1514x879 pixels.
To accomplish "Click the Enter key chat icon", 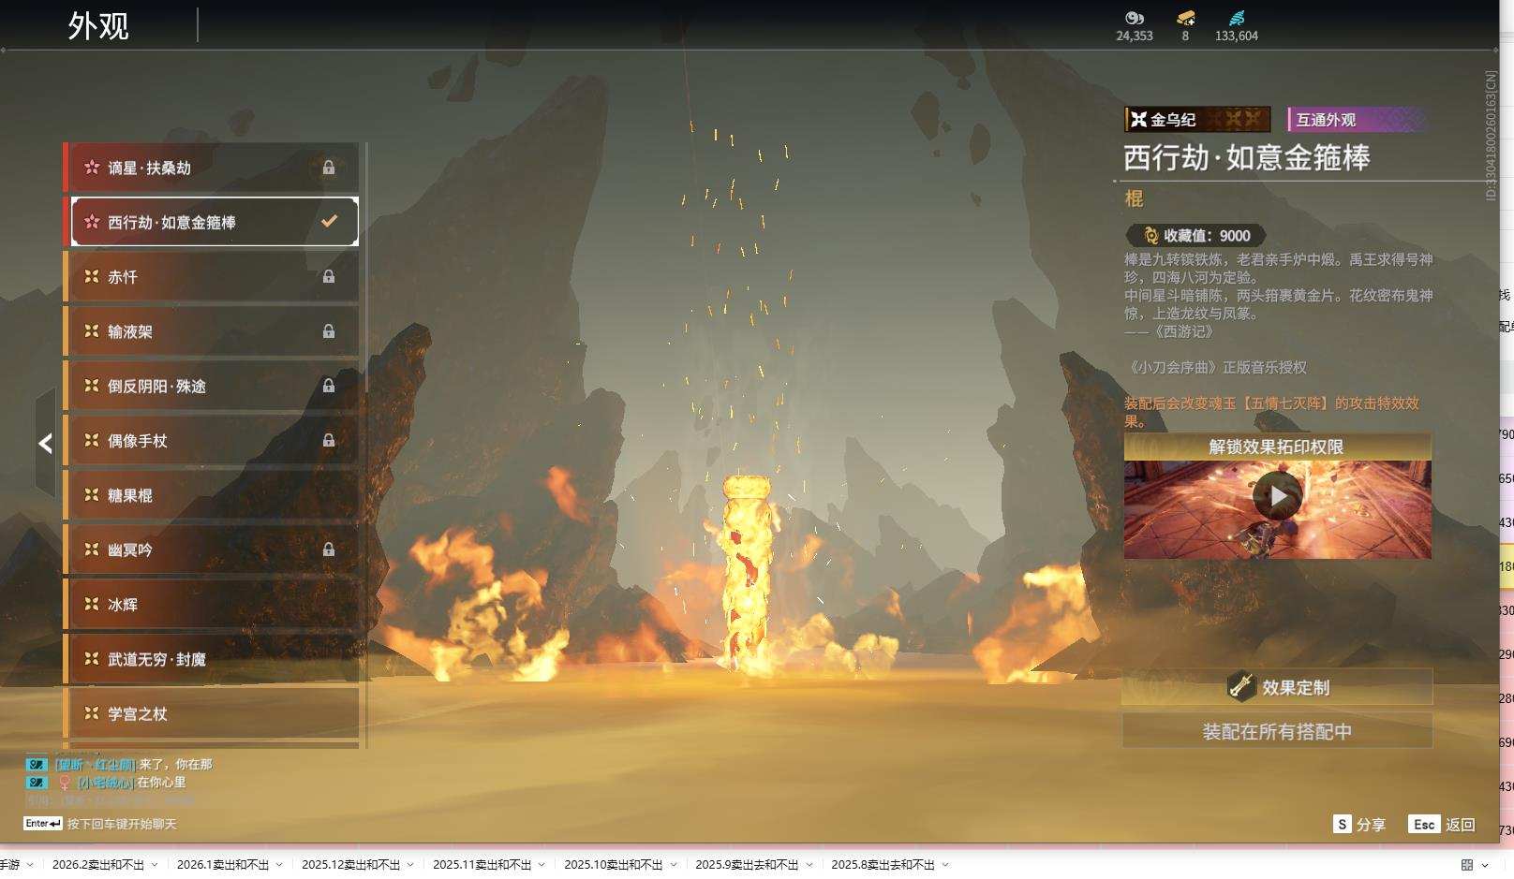I will (x=43, y=824).
